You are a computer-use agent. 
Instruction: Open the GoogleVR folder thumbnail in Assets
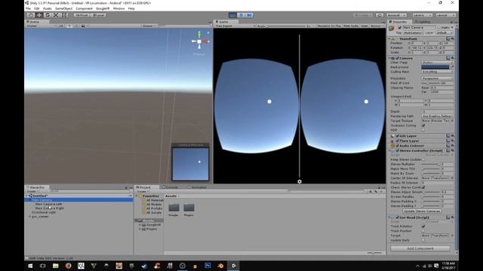tap(174, 208)
